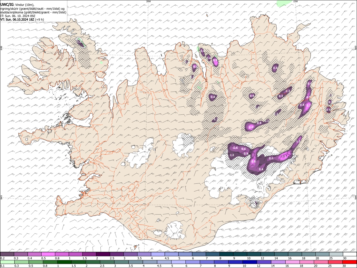Choose the upper legend swatch labeled 1.5
Viewport: 357px width, 268px height.
pos(89,254)
